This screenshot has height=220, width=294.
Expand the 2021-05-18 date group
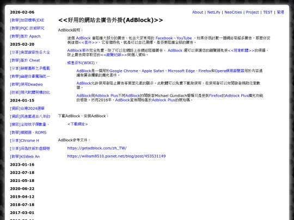tap(22, 181)
